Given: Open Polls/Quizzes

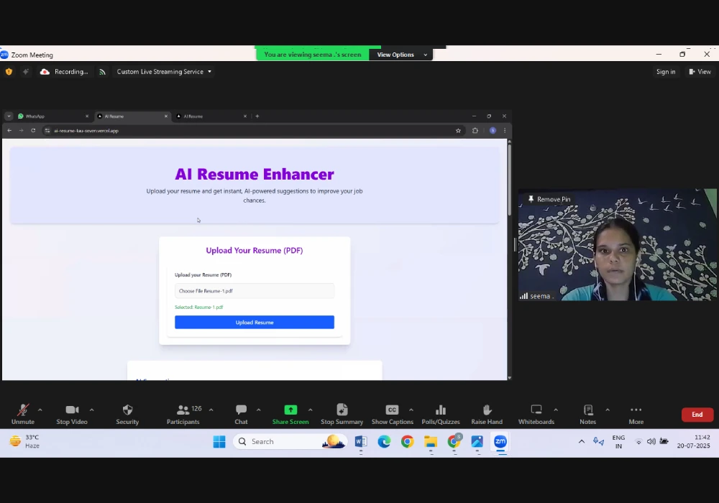Looking at the screenshot, I should [441, 410].
